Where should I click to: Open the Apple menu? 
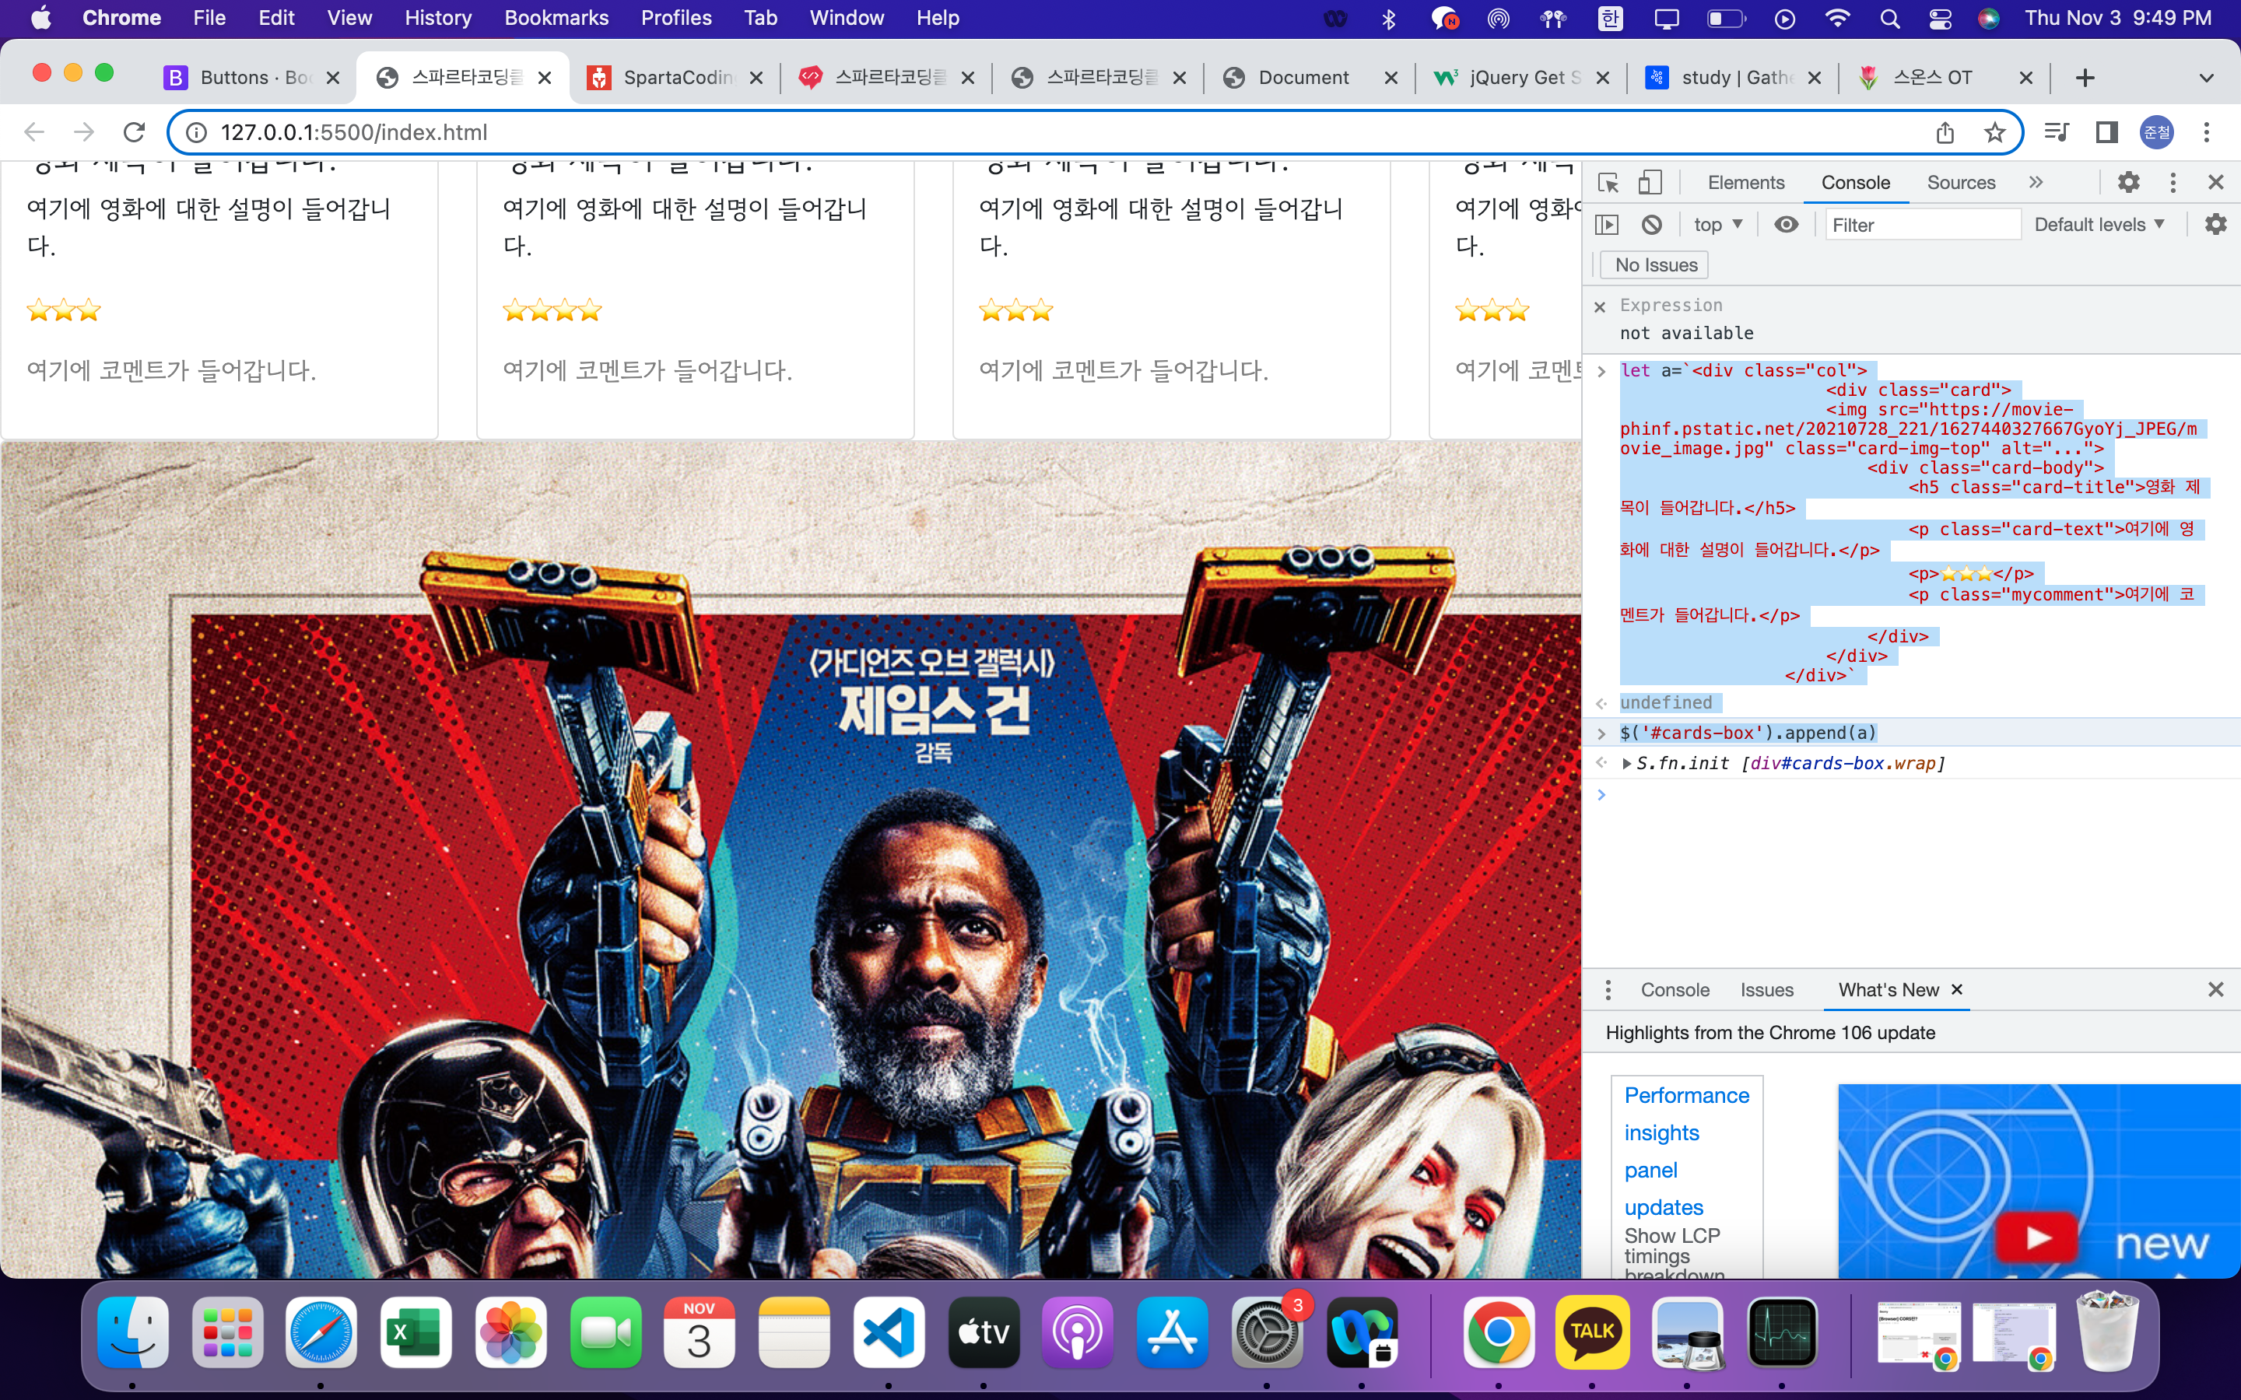pos(40,18)
